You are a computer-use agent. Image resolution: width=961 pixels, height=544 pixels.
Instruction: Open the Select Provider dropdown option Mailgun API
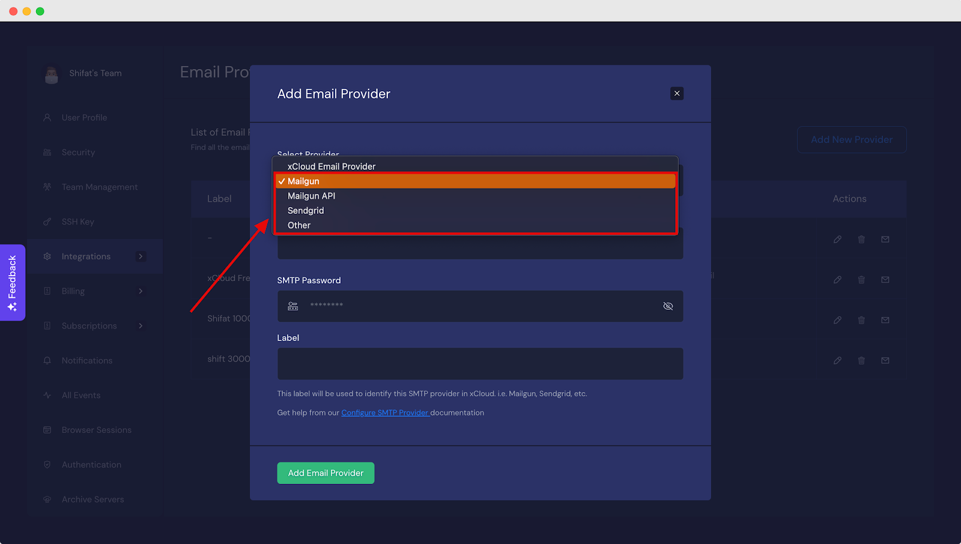311,196
